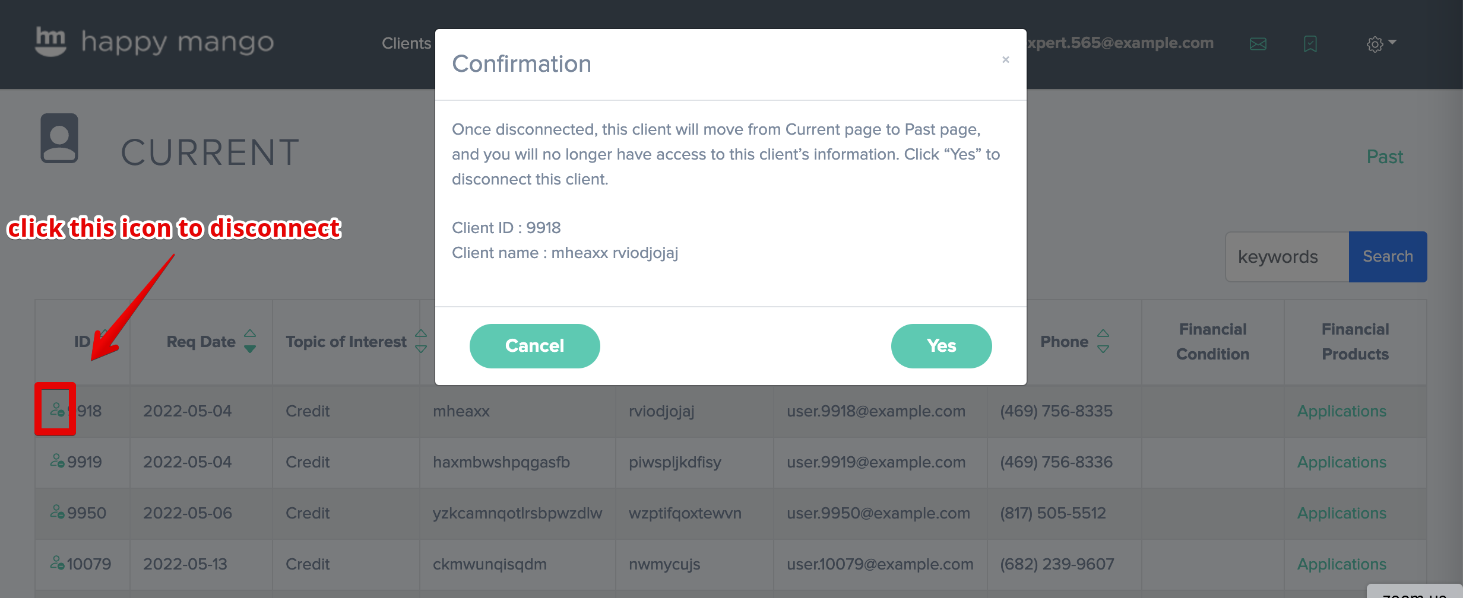Click the keywords search field
This screenshot has height=598, width=1463.
tap(1287, 257)
